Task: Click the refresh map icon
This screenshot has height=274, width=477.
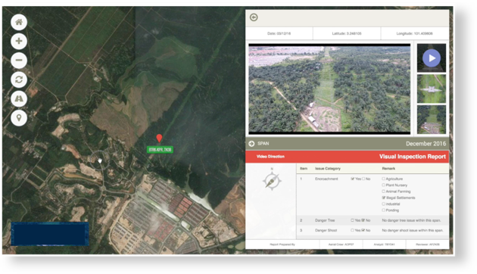Action: pos(19,79)
